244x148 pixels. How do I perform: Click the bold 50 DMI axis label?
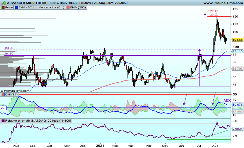coord(235,94)
